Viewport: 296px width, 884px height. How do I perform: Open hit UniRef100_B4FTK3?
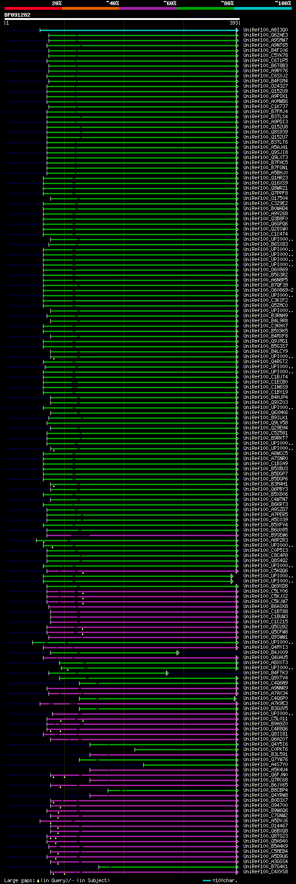click(265, 673)
